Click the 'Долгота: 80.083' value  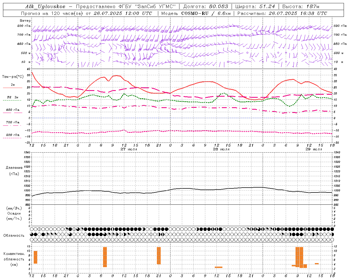click(206, 7)
